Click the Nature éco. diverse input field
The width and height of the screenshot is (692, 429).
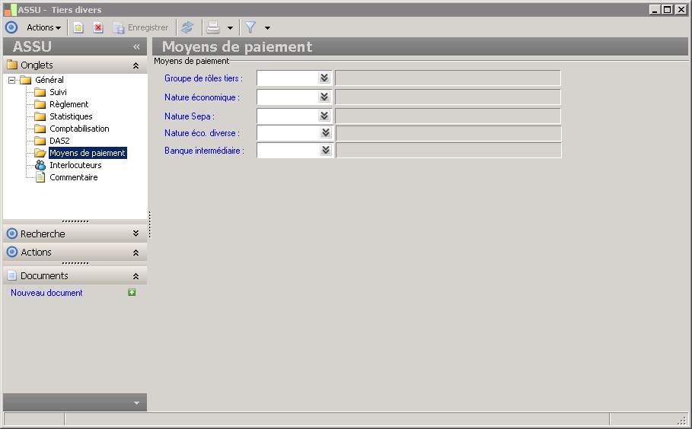(x=289, y=132)
